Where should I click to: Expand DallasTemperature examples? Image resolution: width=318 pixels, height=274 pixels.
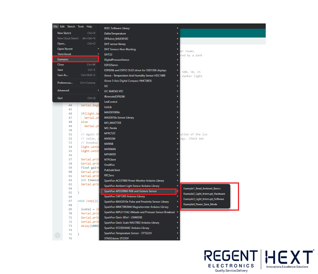coord(140,33)
